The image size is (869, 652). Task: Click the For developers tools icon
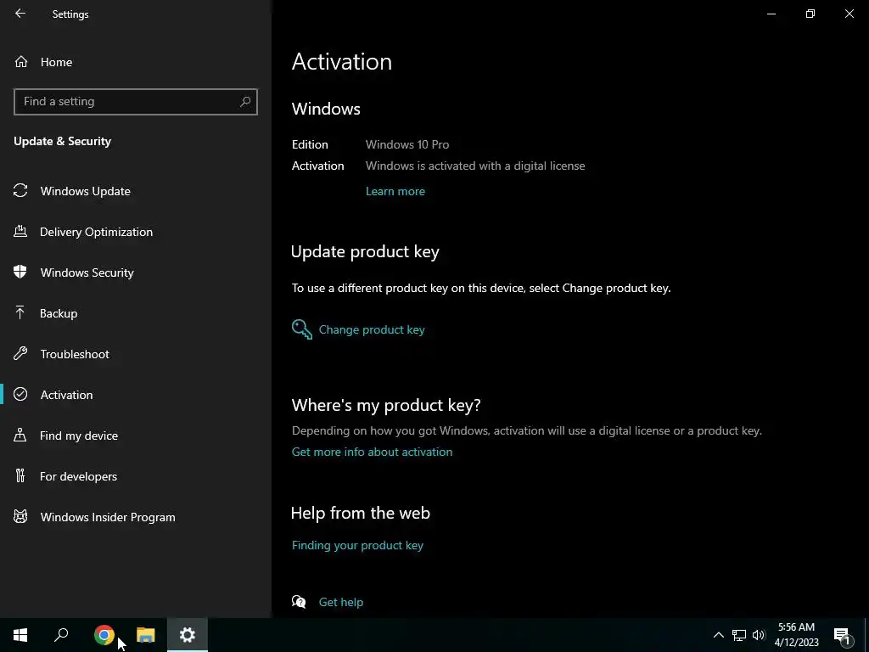point(20,475)
